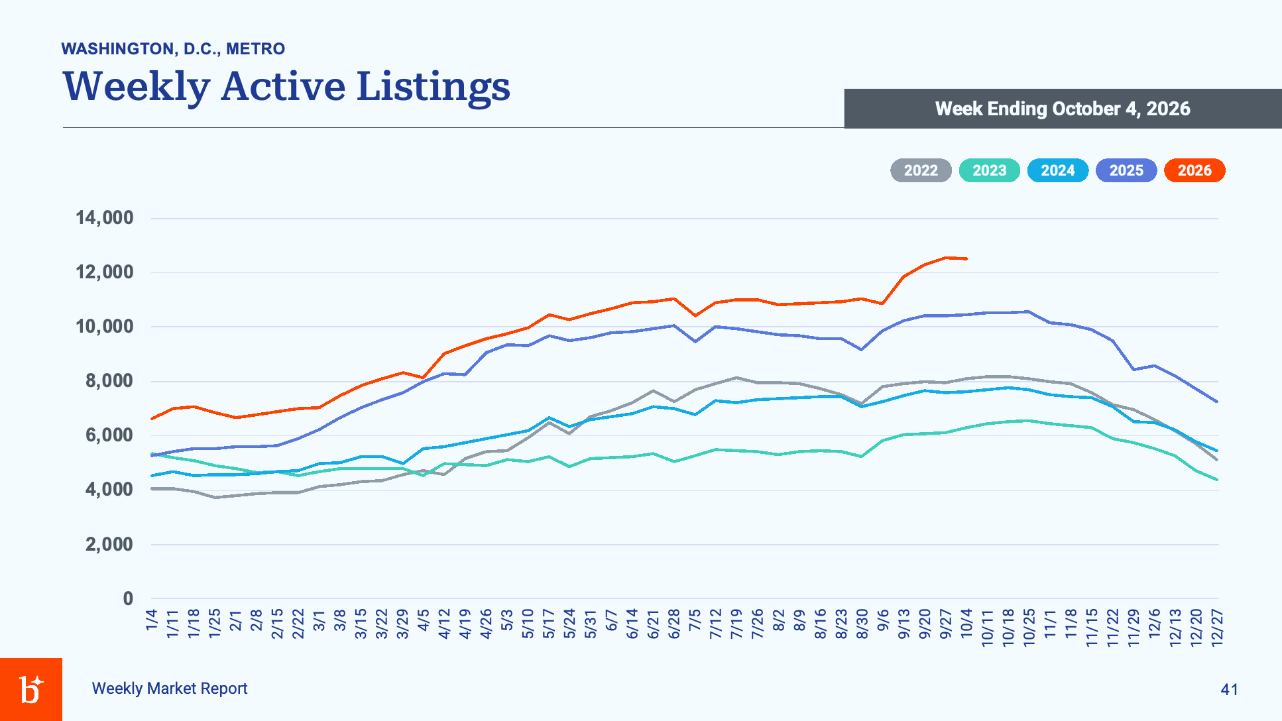The height and width of the screenshot is (721, 1282).
Task: Select the 2025 legend pill
Action: [1126, 170]
